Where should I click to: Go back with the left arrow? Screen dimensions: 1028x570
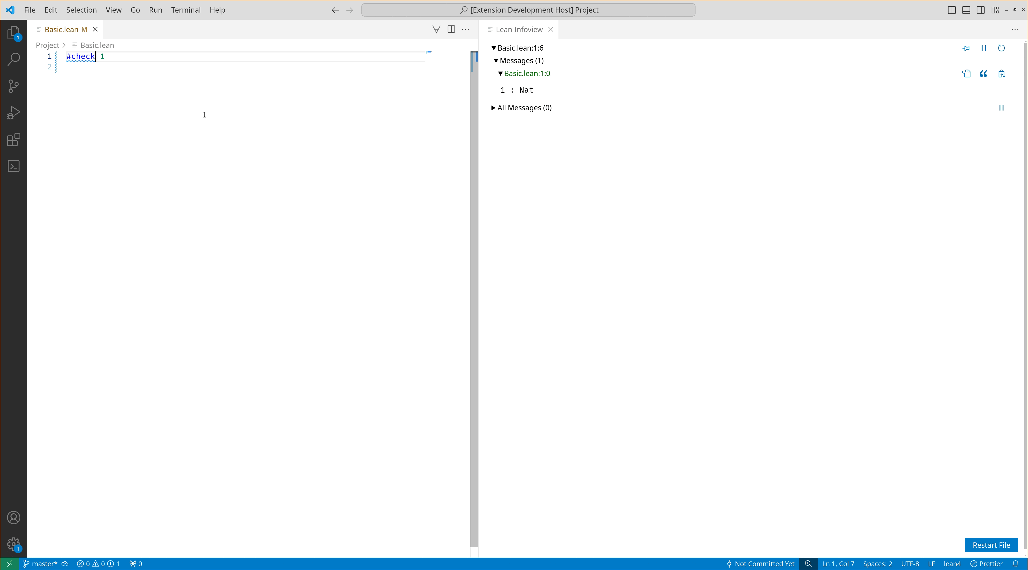pyautogui.click(x=335, y=10)
